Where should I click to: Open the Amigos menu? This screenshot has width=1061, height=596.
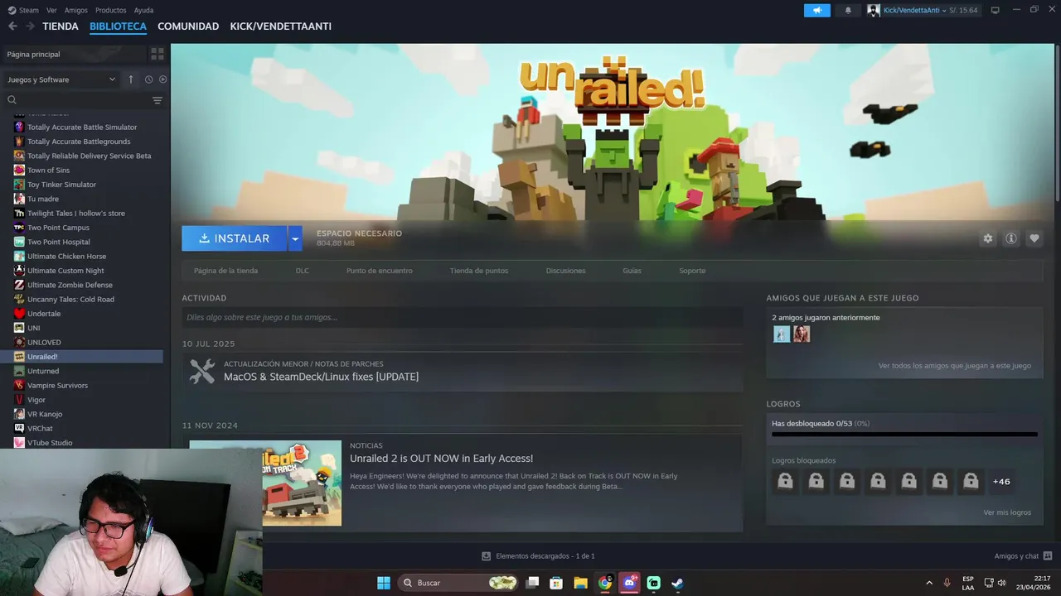click(x=76, y=10)
